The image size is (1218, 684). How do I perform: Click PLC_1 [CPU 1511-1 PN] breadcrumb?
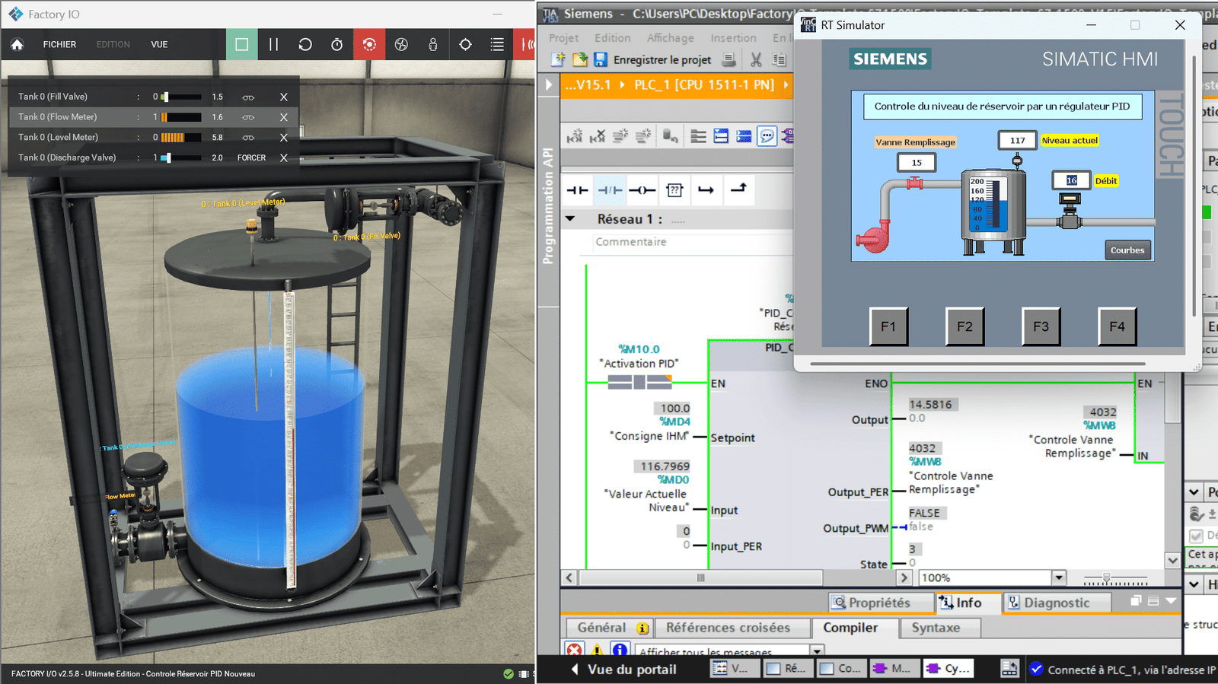(704, 84)
